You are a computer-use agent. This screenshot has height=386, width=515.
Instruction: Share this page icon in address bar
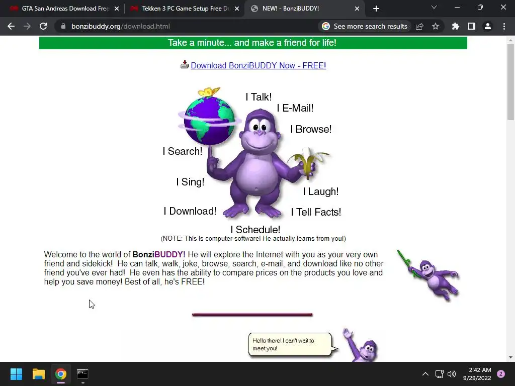(419, 26)
